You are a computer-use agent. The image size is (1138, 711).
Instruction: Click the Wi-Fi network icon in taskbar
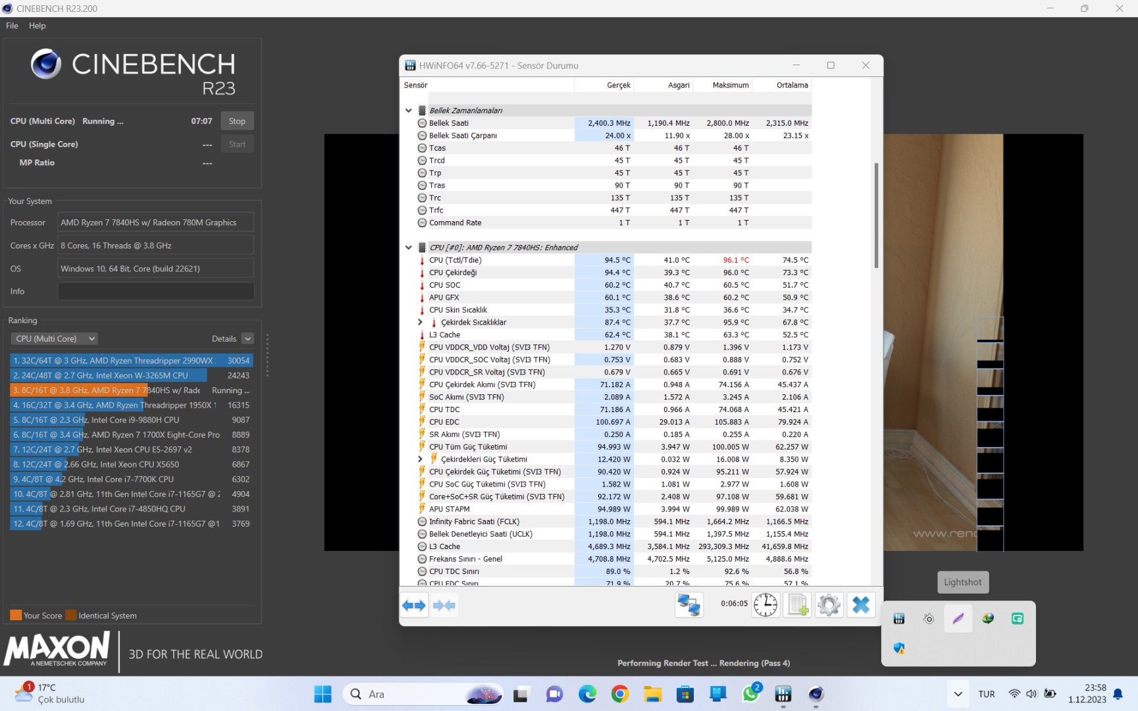coord(1014,694)
